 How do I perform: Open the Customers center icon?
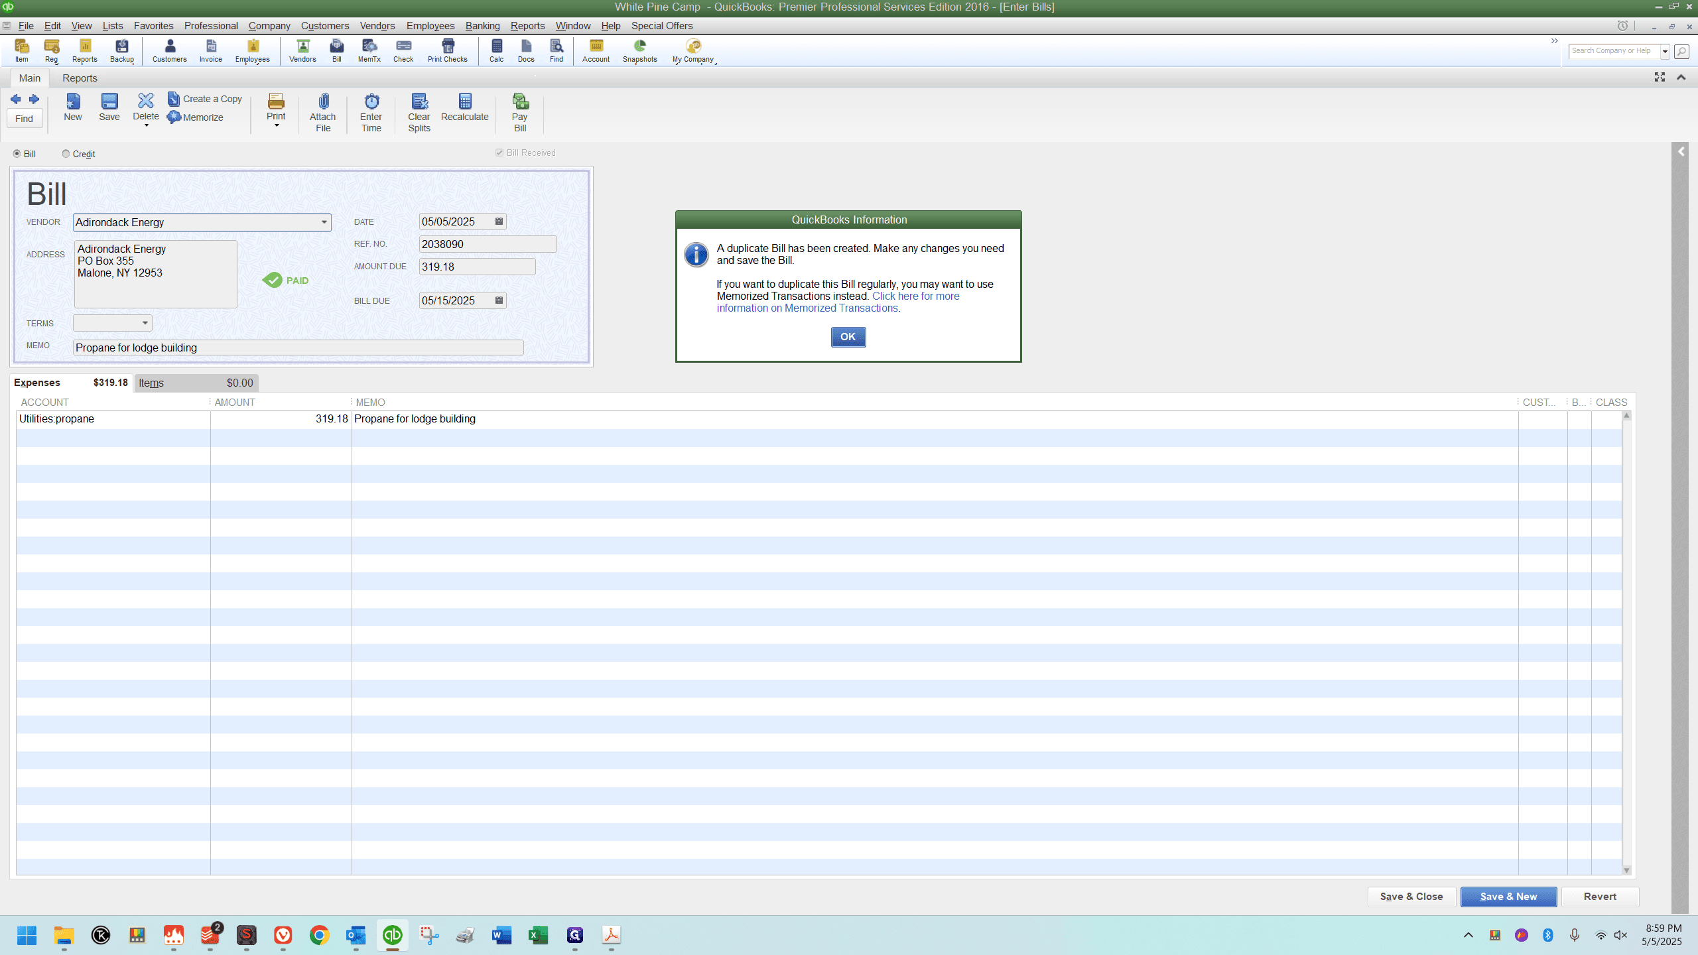point(170,50)
